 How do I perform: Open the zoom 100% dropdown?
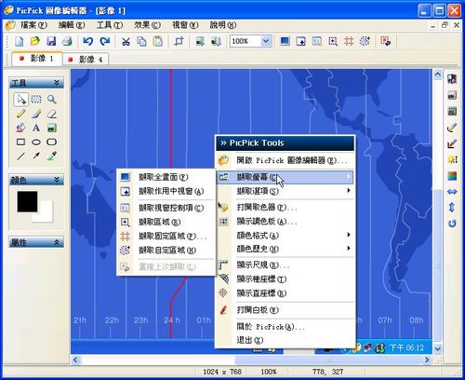[266, 41]
